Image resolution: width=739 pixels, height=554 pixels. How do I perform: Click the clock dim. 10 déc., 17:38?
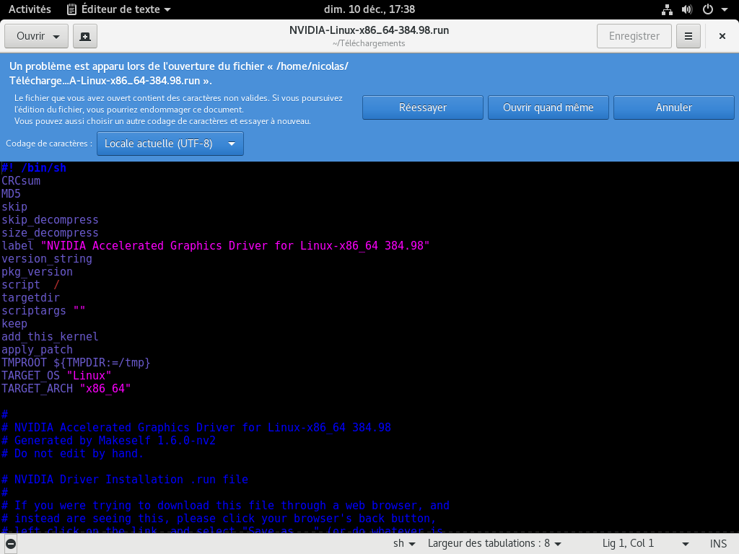(x=369, y=9)
